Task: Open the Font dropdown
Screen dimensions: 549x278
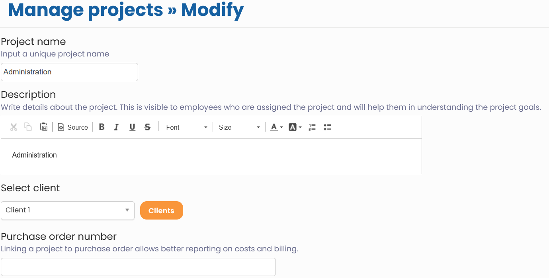Action: click(x=187, y=127)
